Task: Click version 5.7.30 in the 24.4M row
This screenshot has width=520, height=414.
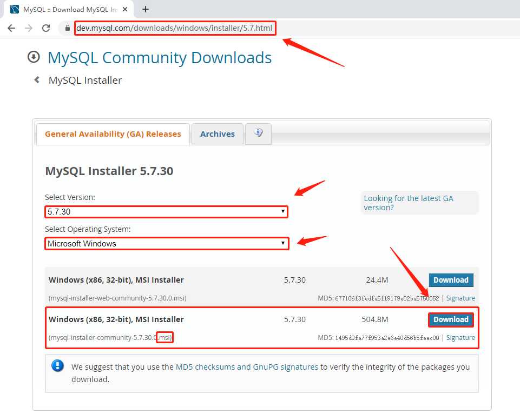Action: tap(295, 280)
